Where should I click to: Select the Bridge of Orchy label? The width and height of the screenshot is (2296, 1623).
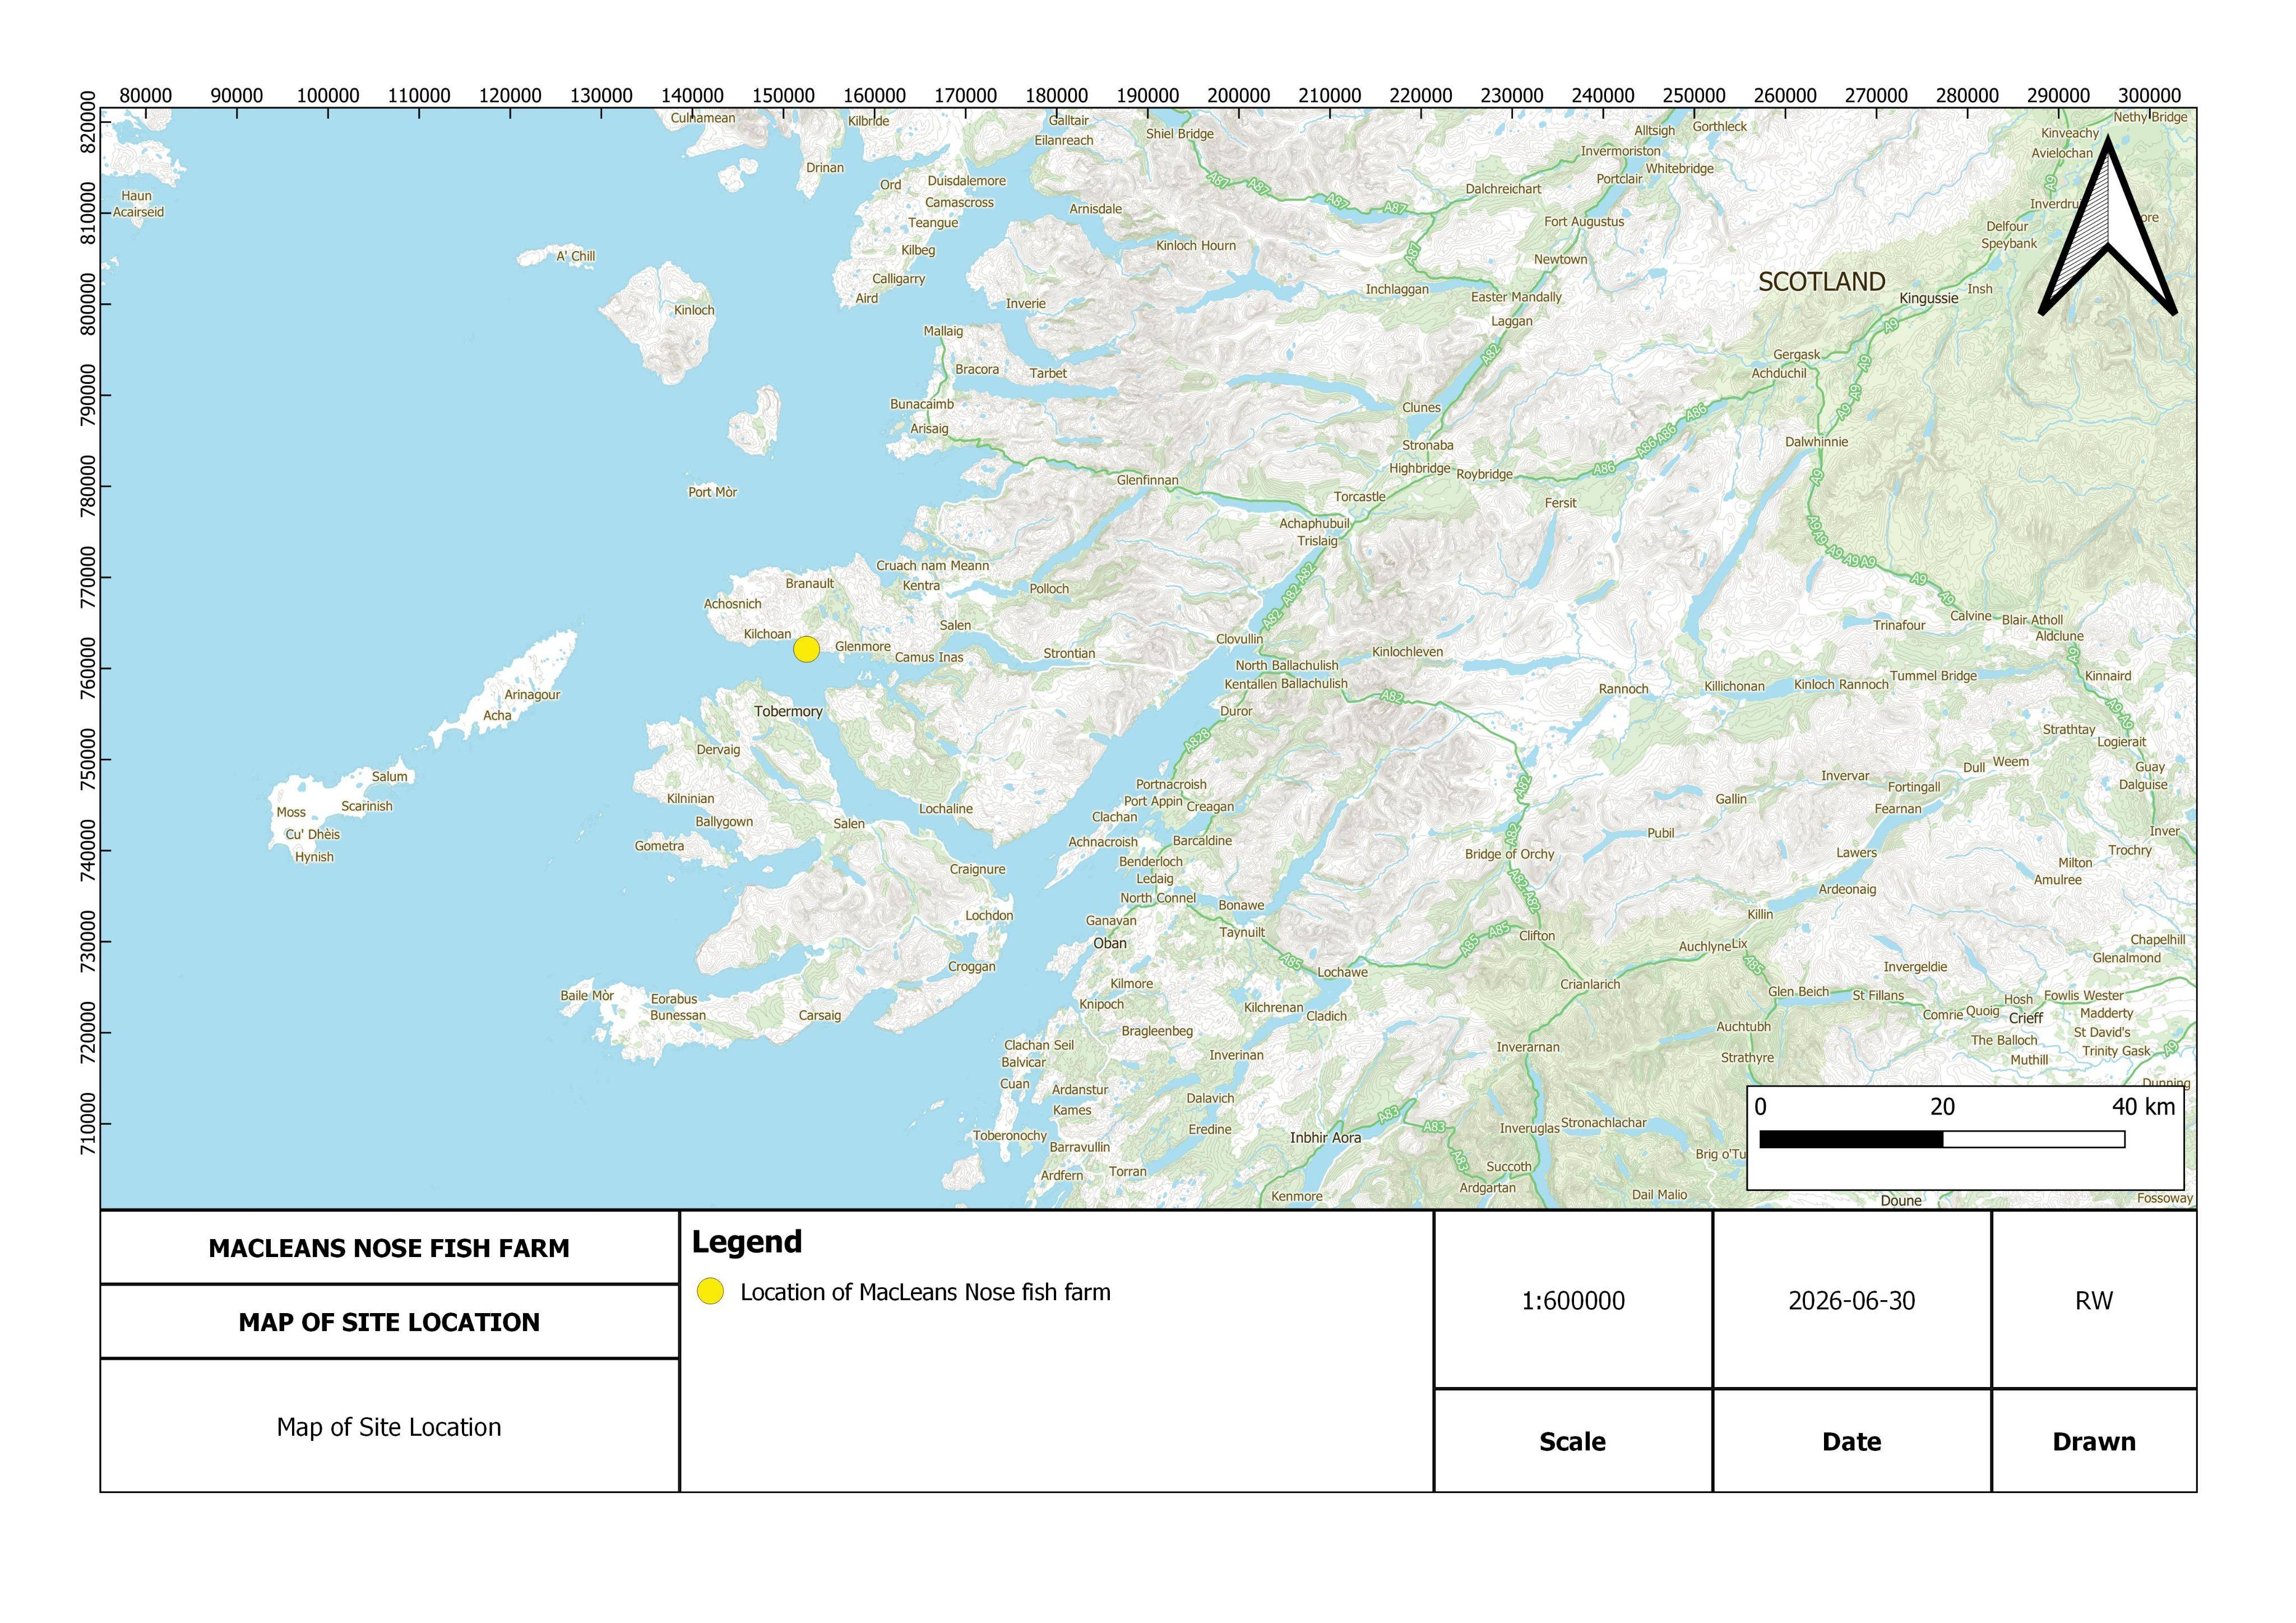1509,854
